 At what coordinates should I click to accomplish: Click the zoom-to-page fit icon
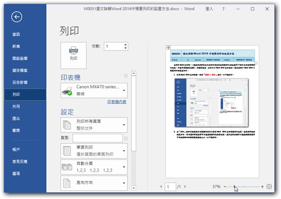(x=269, y=187)
